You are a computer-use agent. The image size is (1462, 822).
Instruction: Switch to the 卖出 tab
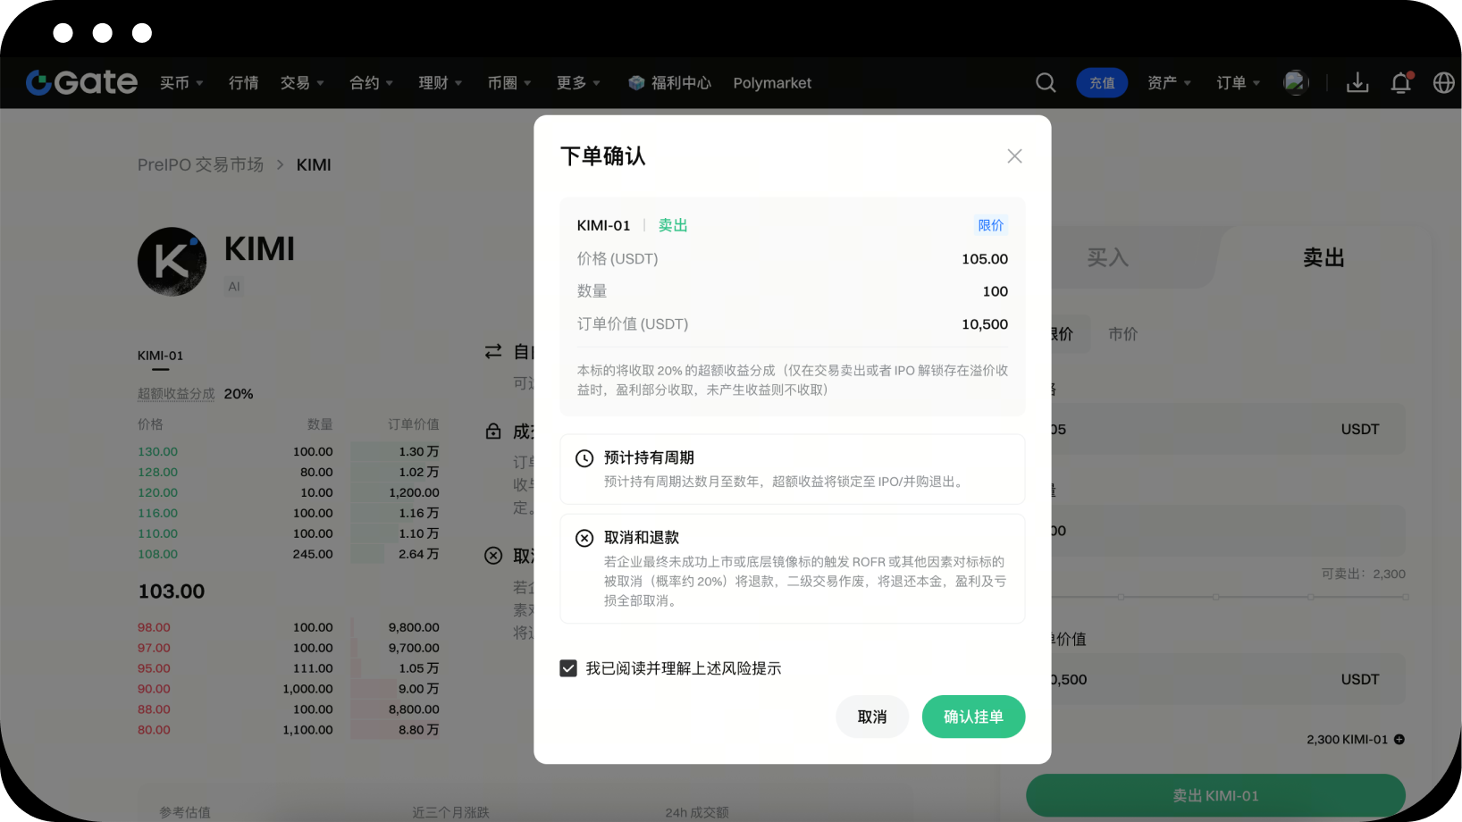click(x=1323, y=257)
